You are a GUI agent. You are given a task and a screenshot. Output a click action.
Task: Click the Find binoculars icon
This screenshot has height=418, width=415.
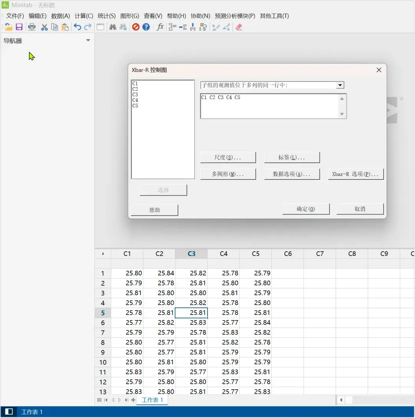[x=113, y=27]
